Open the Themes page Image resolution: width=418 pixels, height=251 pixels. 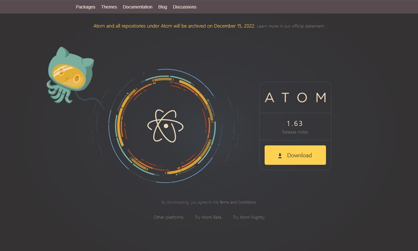pyautogui.click(x=109, y=7)
